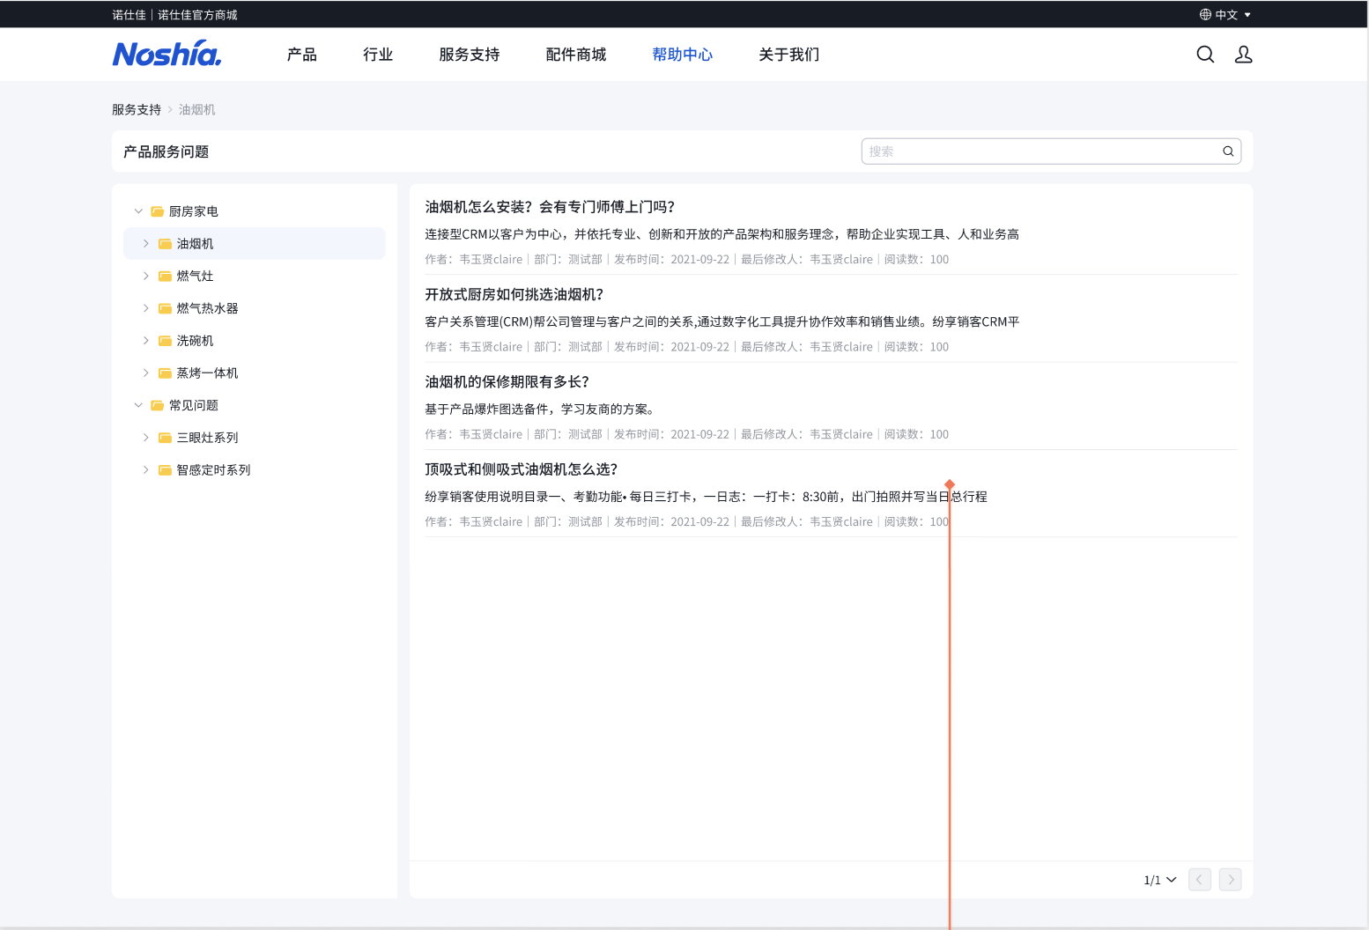Select 燃气热水器 category label
The image size is (1369, 930).
(x=208, y=308)
